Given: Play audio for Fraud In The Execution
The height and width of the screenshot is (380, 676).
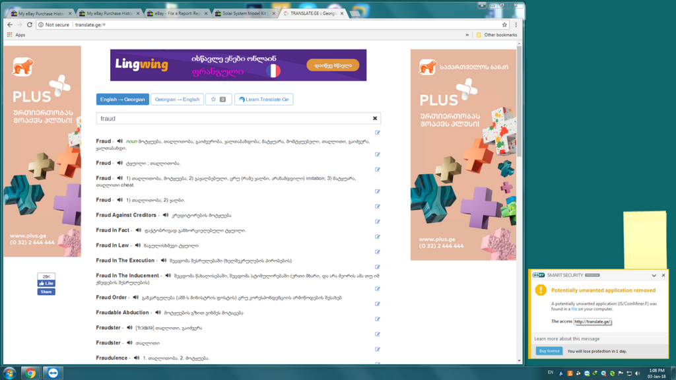Looking at the screenshot, I should (x=164, y=260).
